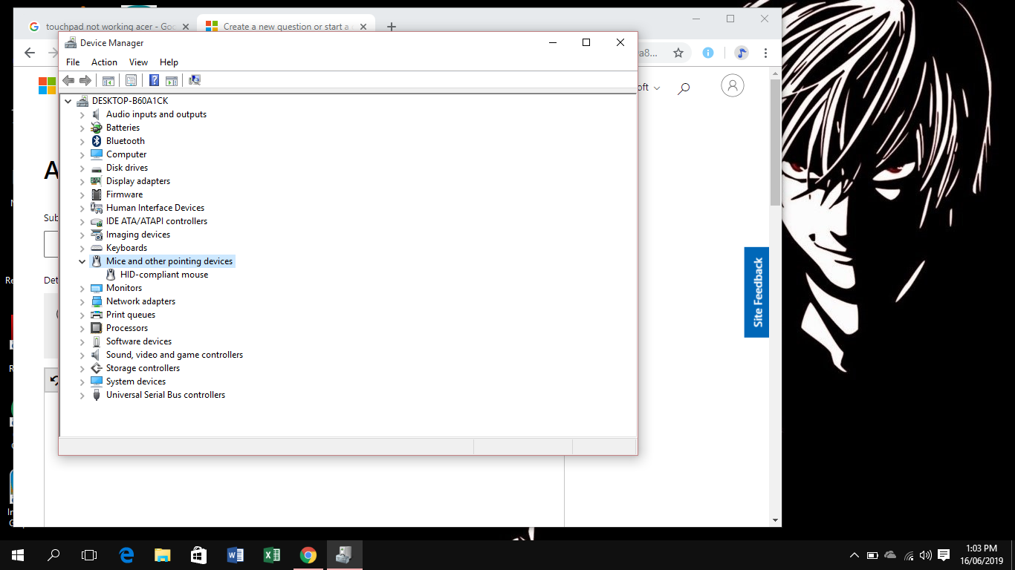Expand the Sound, video and game controllers node
Screen dimensions: 1015x570
[x=82, y=355]
